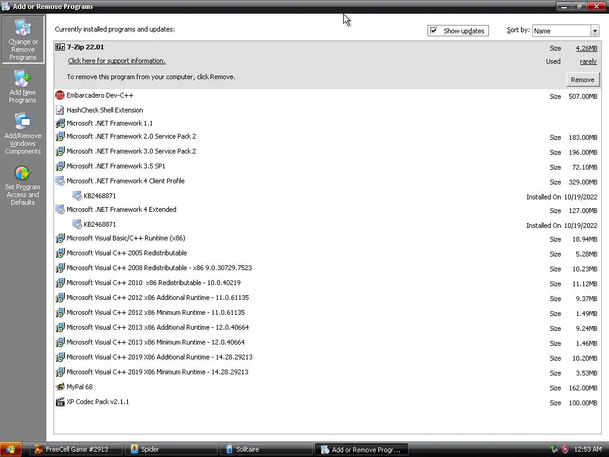
Task: Click the 7-Zip 22.01 program icon
Action: pyautogui.click(x=60, y=48)
